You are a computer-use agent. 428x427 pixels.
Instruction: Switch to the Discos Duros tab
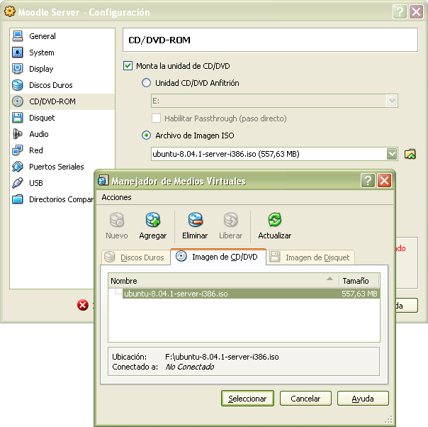pyautogui.click(x=136, y=257)
